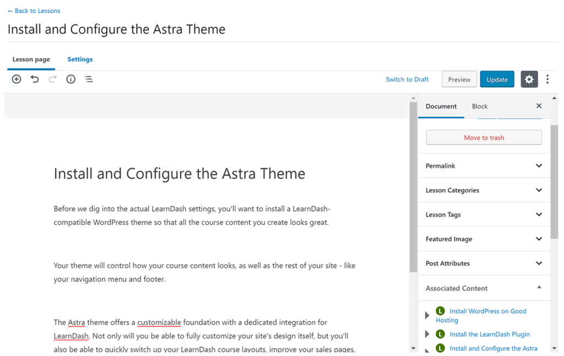Viewport: 564px width, 356px height.
Task: Collapse the Associated Content panel
Action: coord(539,287)
